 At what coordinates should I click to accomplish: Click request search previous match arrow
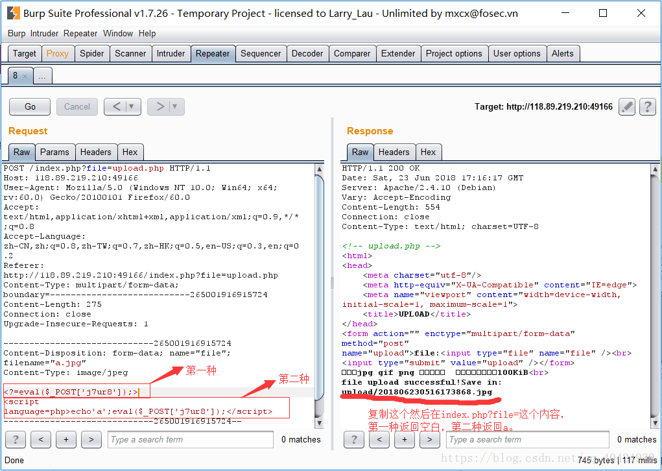tap(41, 439)
